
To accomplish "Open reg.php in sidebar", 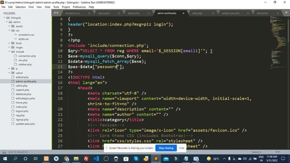I will 20,115.
